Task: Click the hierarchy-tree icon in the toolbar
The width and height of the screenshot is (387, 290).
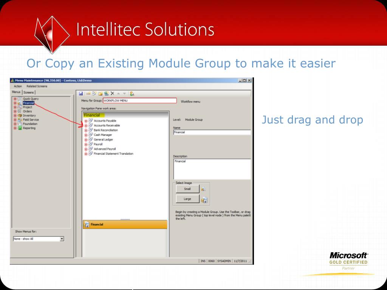Action: point(94,94)
